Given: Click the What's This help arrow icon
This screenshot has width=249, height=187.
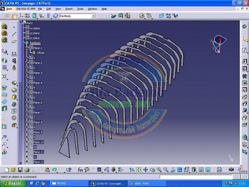Looking at the screenshot, I should pos(68,170).
